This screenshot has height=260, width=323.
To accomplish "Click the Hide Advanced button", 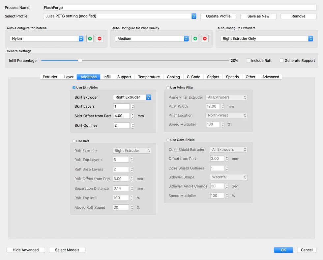I will pos(26,250).
